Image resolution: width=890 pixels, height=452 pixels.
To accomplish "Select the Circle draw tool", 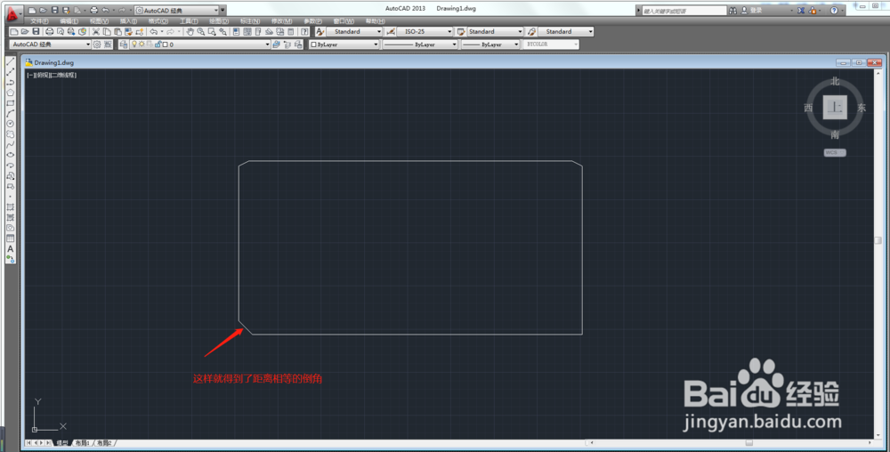I will click(10, 124).
